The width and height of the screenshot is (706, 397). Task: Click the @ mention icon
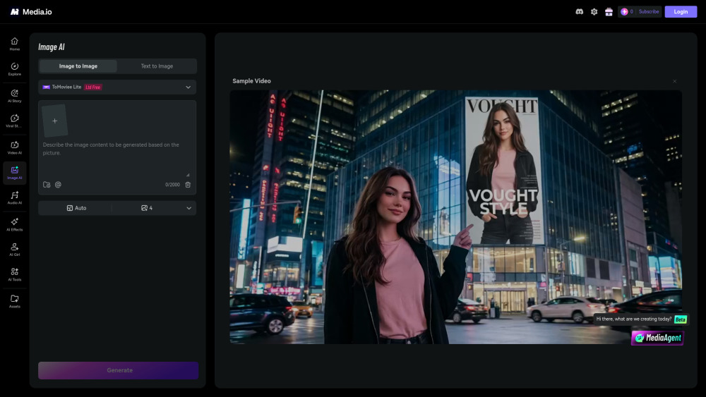pos(58,184)
